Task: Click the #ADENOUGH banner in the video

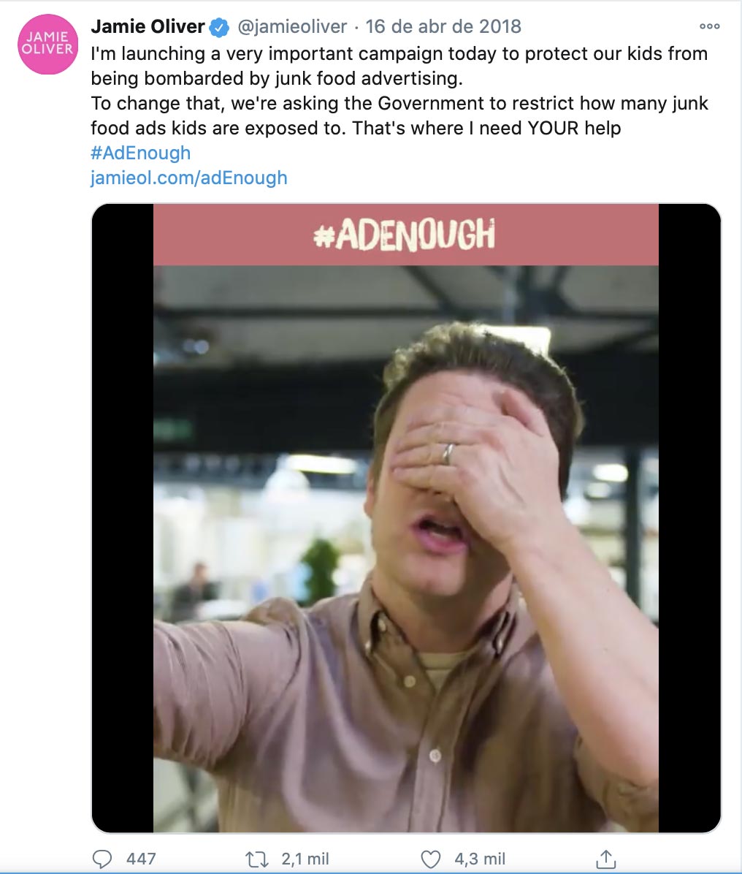Action: click(x=405, y=234)
